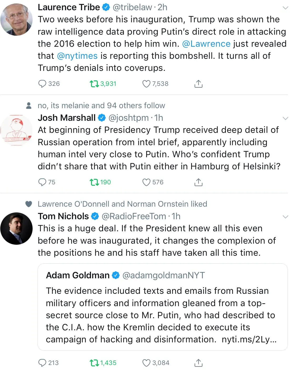Like Laurence Tribe's tweet
Viewport: 295px width, 371px height.
(x=146, y=84)
